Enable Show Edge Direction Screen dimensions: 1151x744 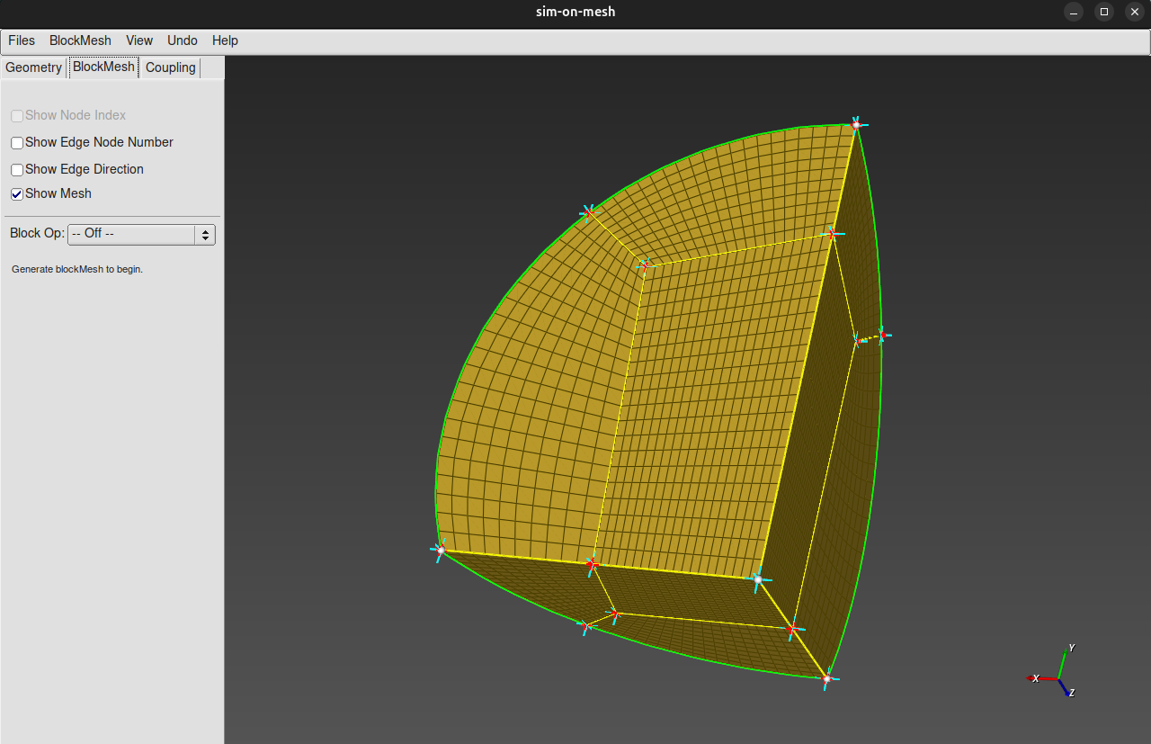pyautogui.click(x=16, y=169)
